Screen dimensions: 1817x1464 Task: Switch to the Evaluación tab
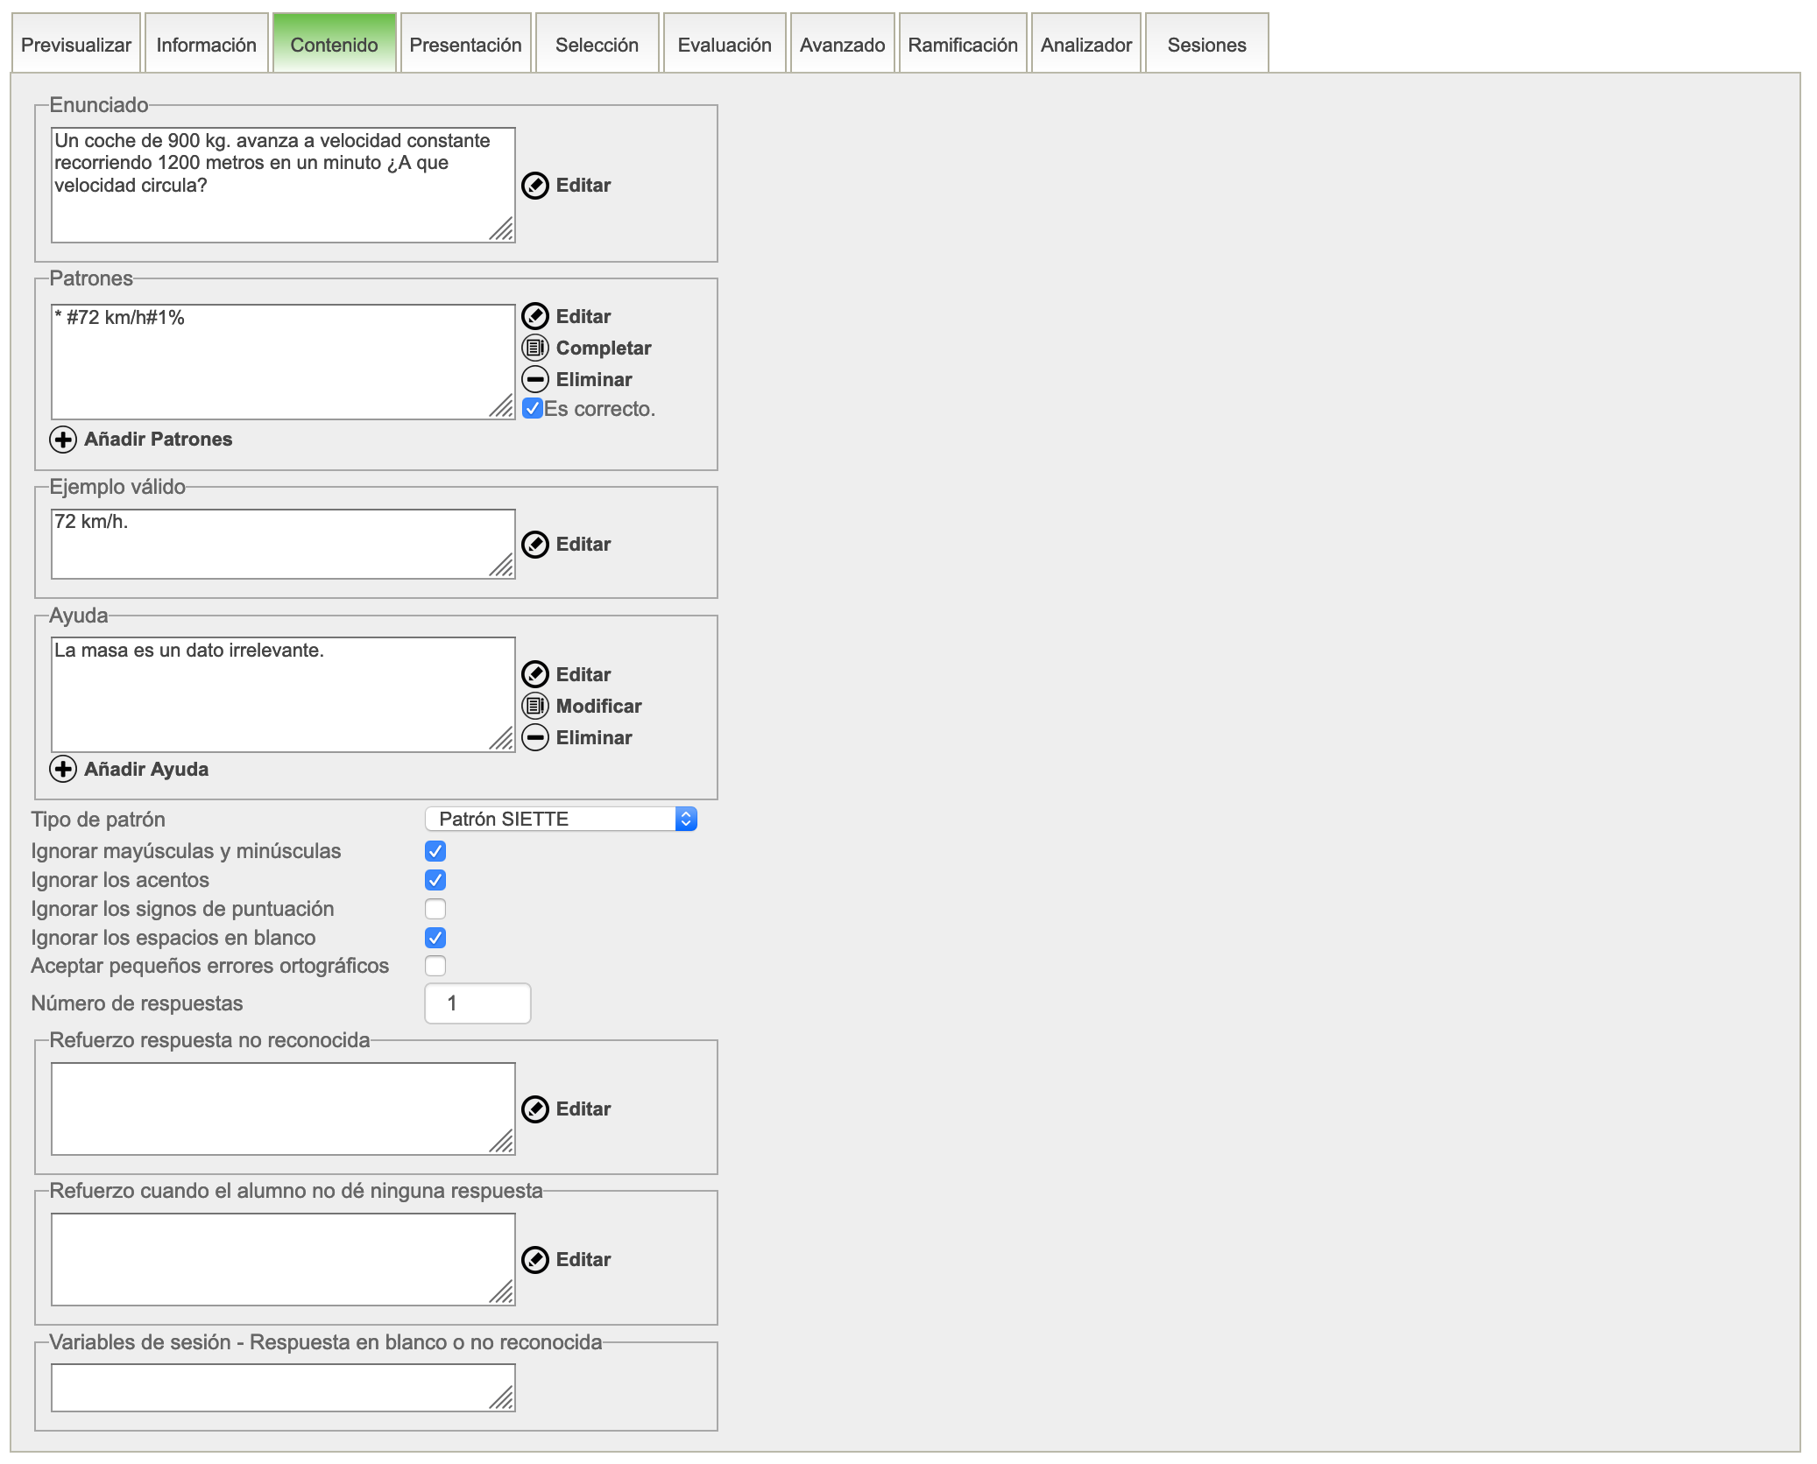click(724, 45)
